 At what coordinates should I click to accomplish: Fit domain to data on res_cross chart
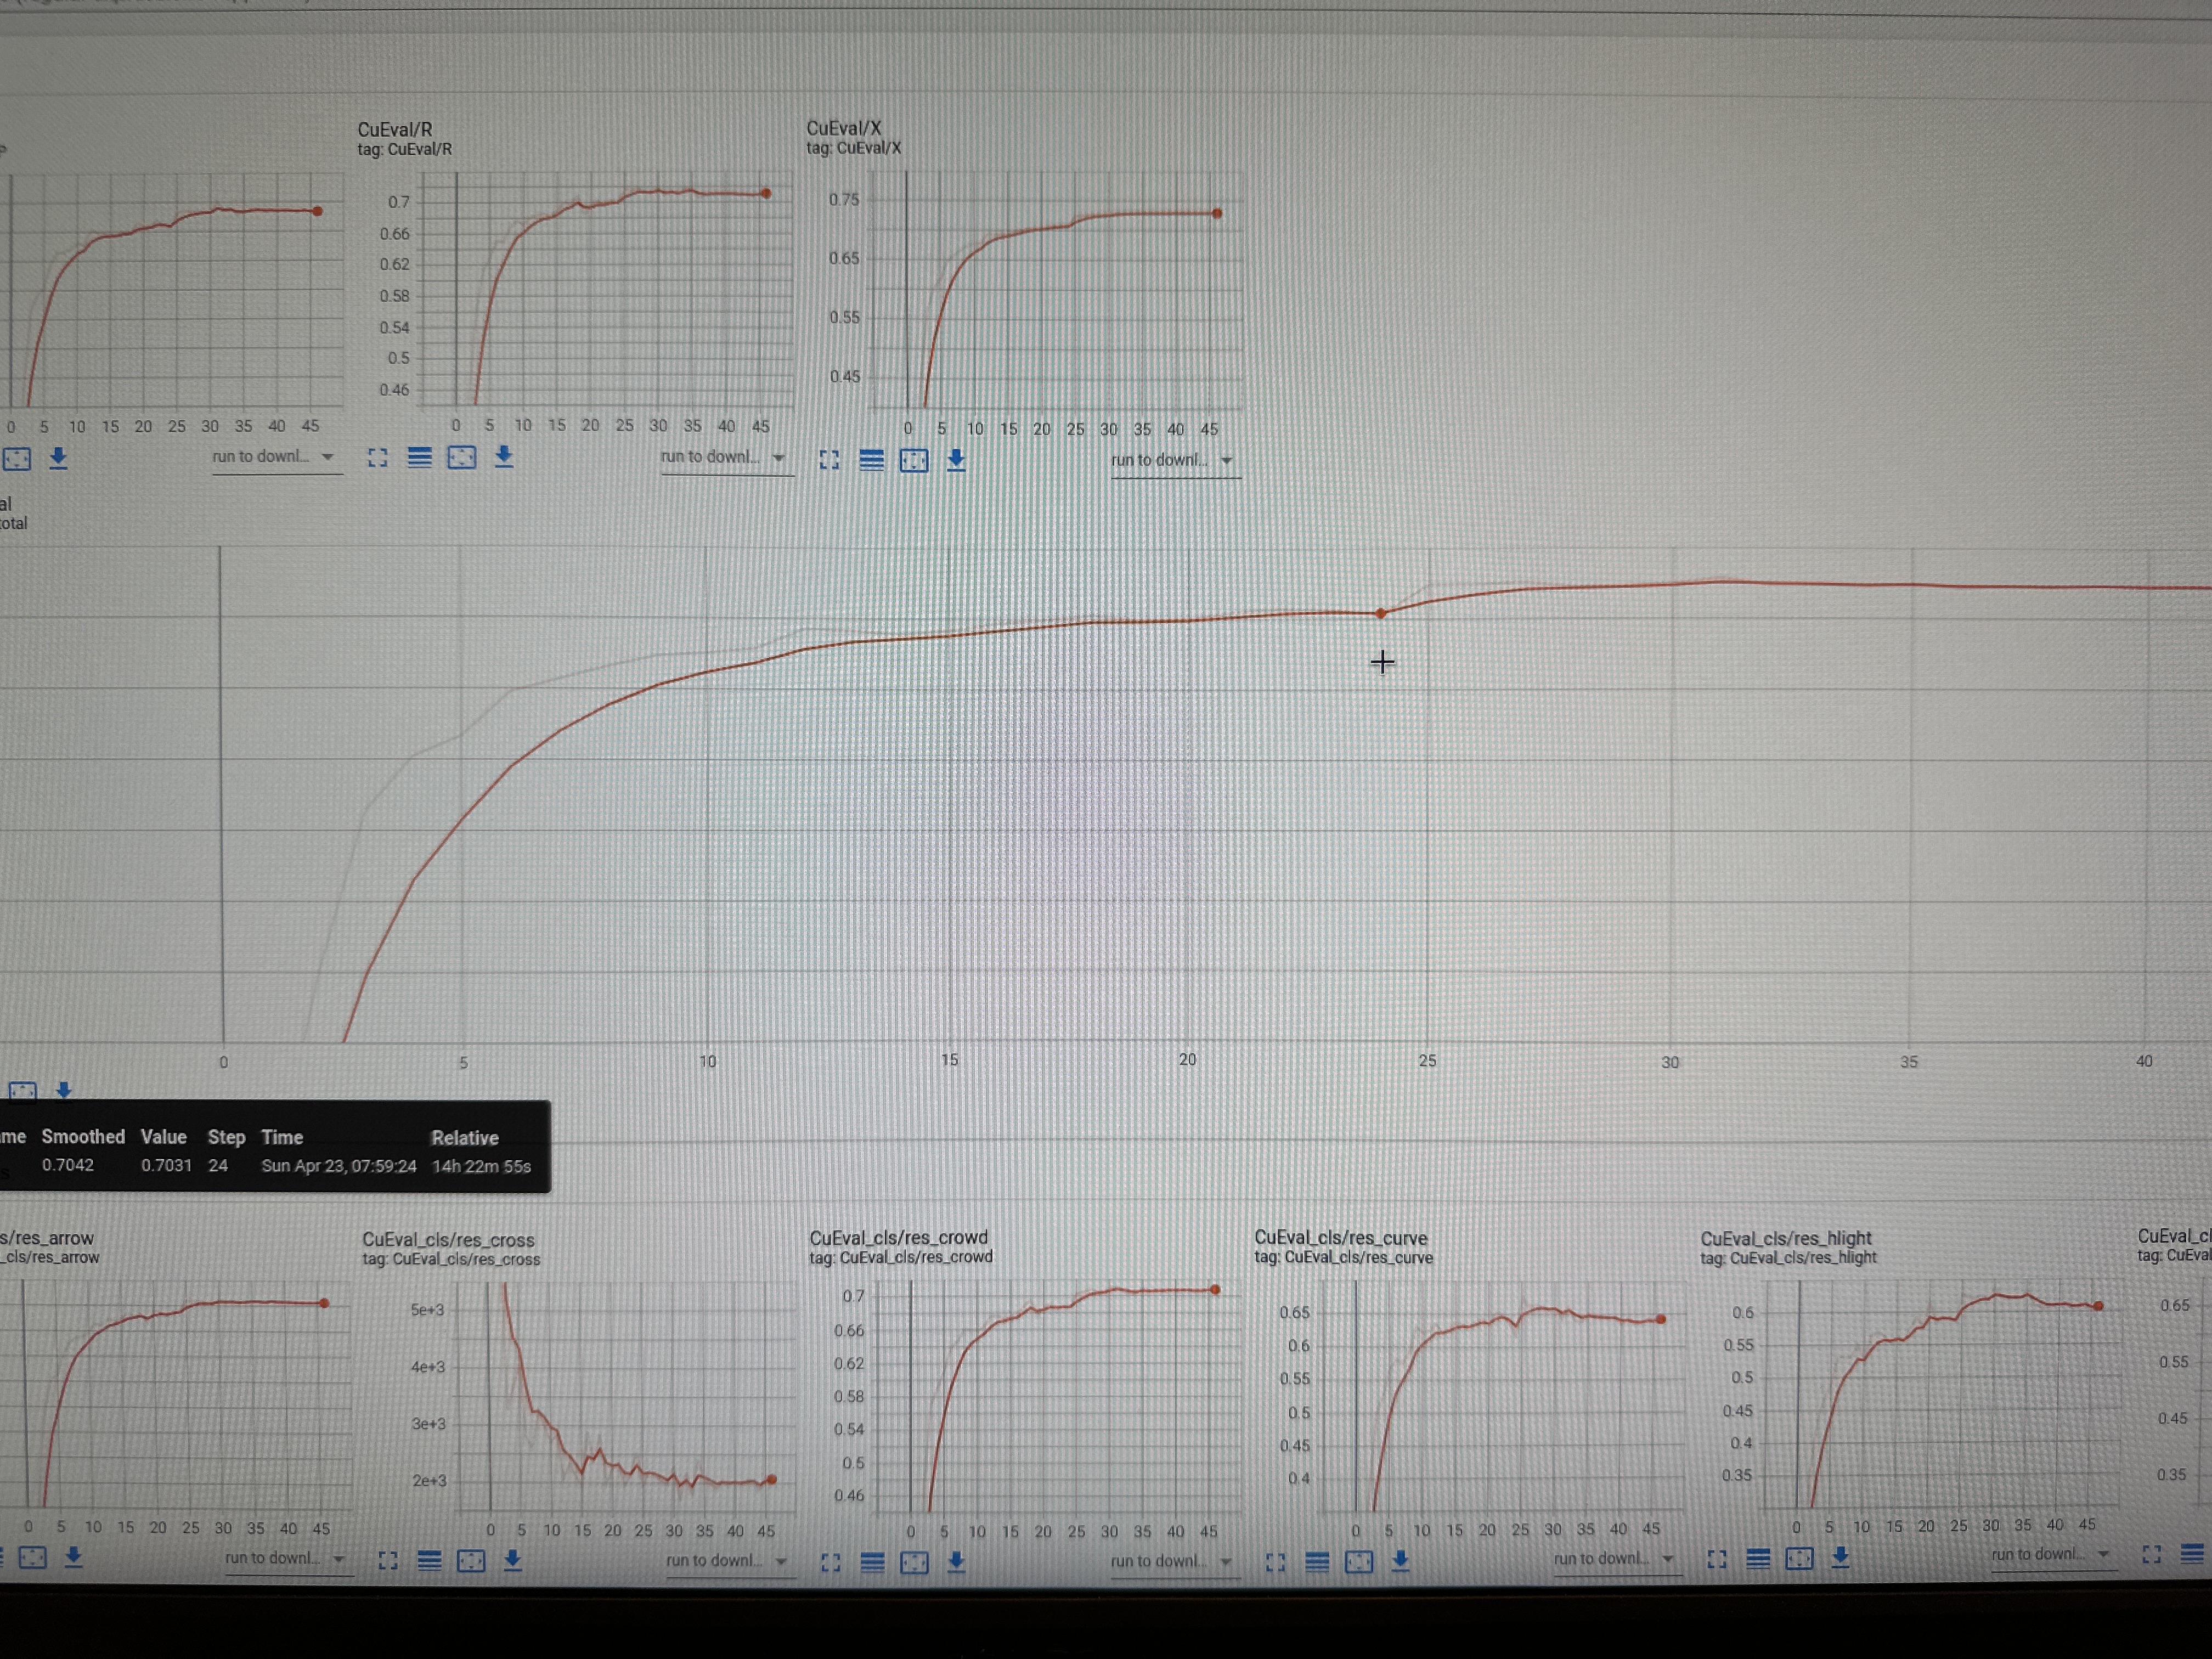471,1561
